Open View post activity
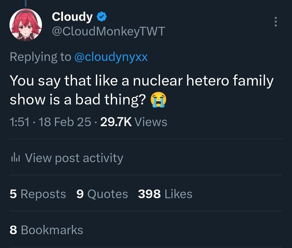This screenshot has width=292, height=248. point(74,158)
